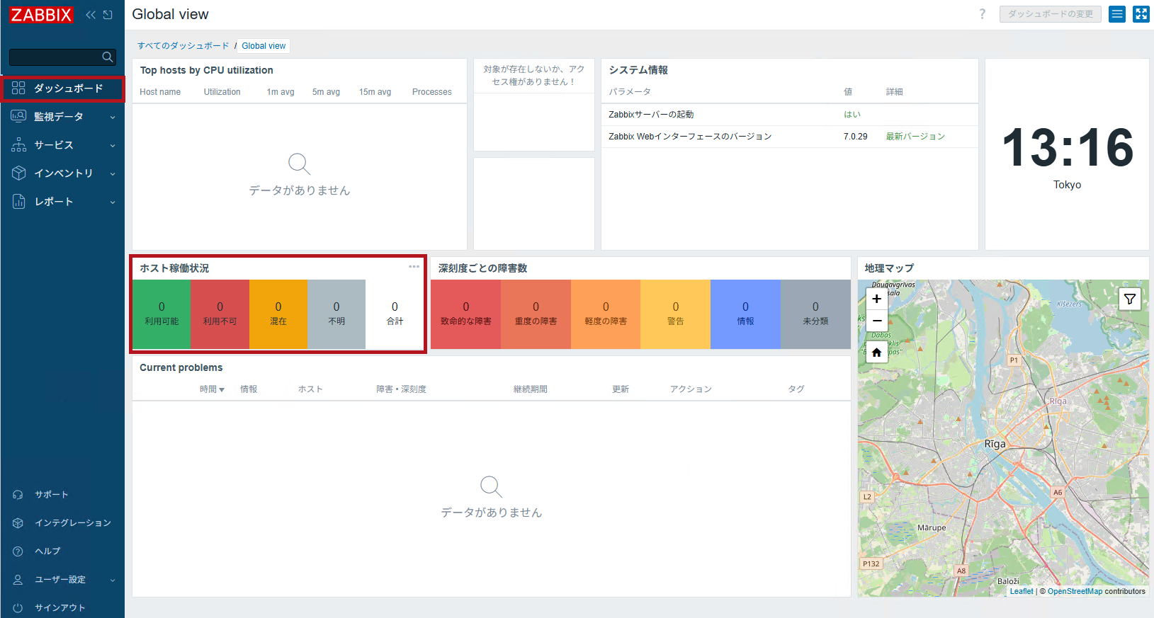Open the レポート menu

point(62,202)
